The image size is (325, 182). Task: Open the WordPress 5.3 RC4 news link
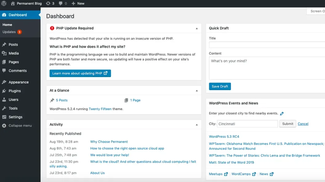click(x=224, y=137)
